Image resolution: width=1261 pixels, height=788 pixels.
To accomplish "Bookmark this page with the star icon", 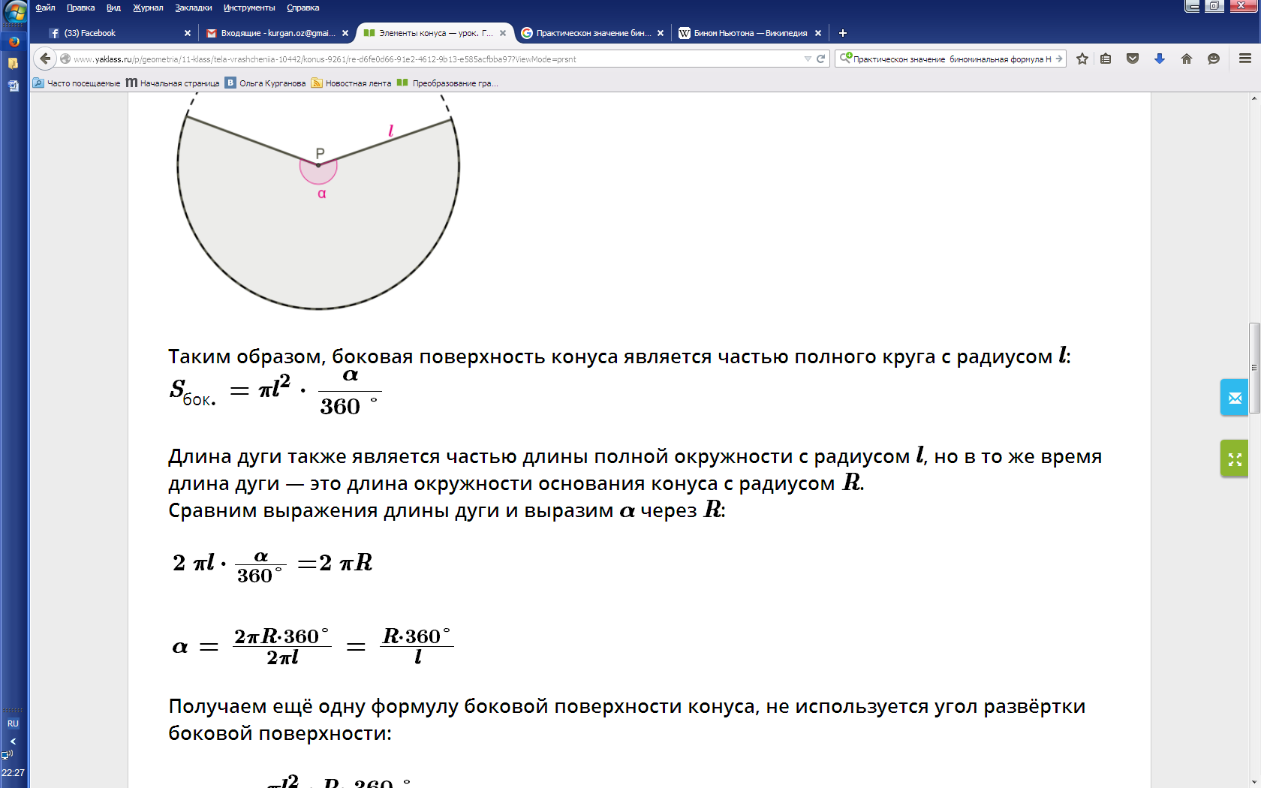I will [1082, 59].
